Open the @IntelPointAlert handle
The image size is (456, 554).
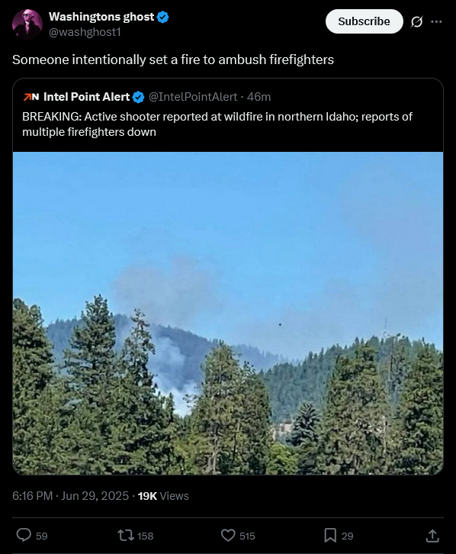(x=193, y=97)
